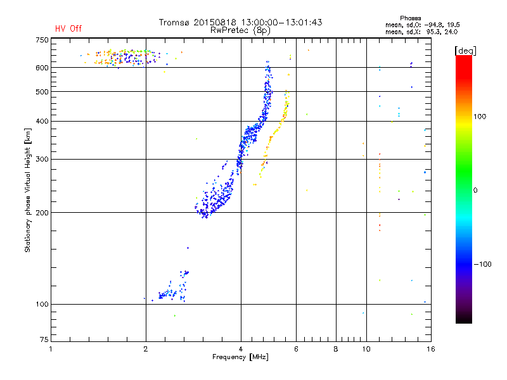Click x-axis tick label 16
Image resolution: width=507 pixels, height=380 pixels.
(x=431, y=349)
